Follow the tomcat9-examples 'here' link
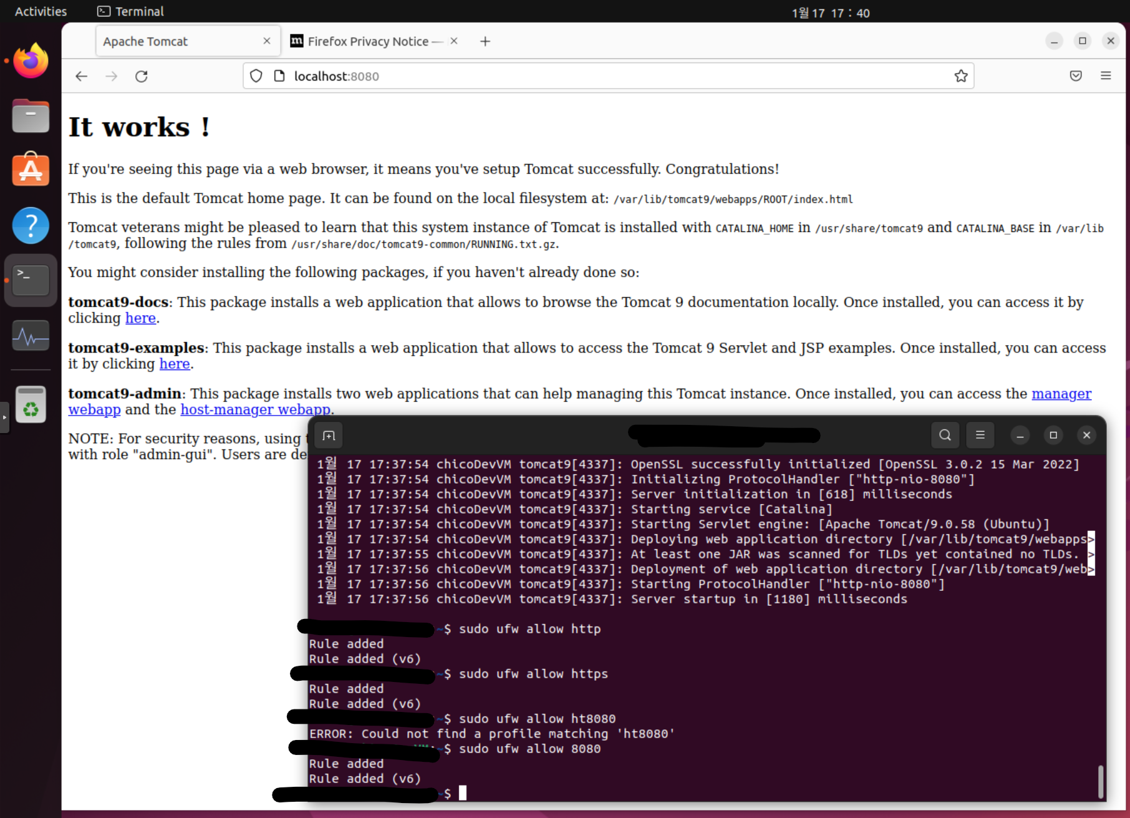Image resolution: width=1130 pixels, height=818 pixels. (x=175, y=364)
